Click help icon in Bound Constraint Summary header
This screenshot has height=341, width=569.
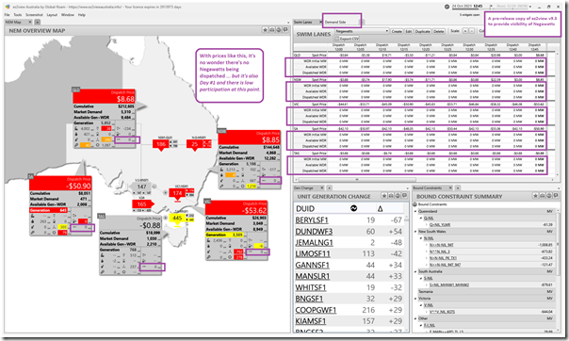(549, 196)
